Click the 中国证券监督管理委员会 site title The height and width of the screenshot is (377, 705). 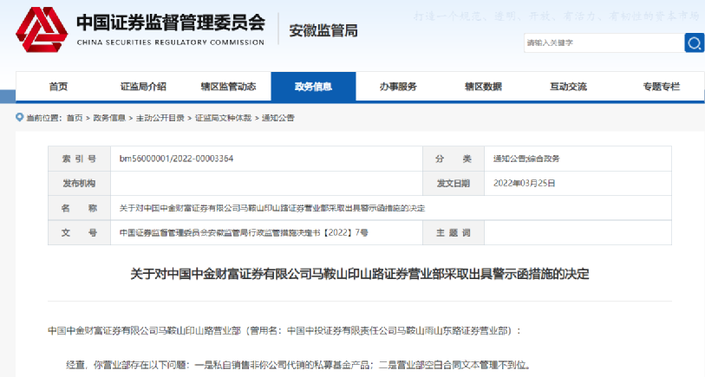point(171,23)
